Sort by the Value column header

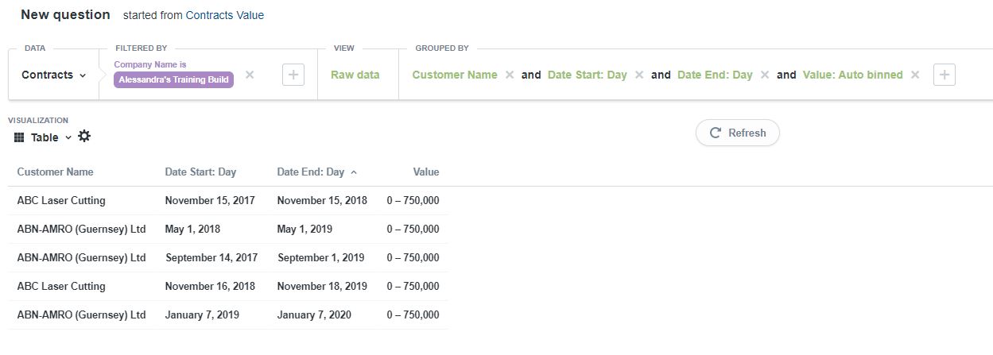point(425,172)
